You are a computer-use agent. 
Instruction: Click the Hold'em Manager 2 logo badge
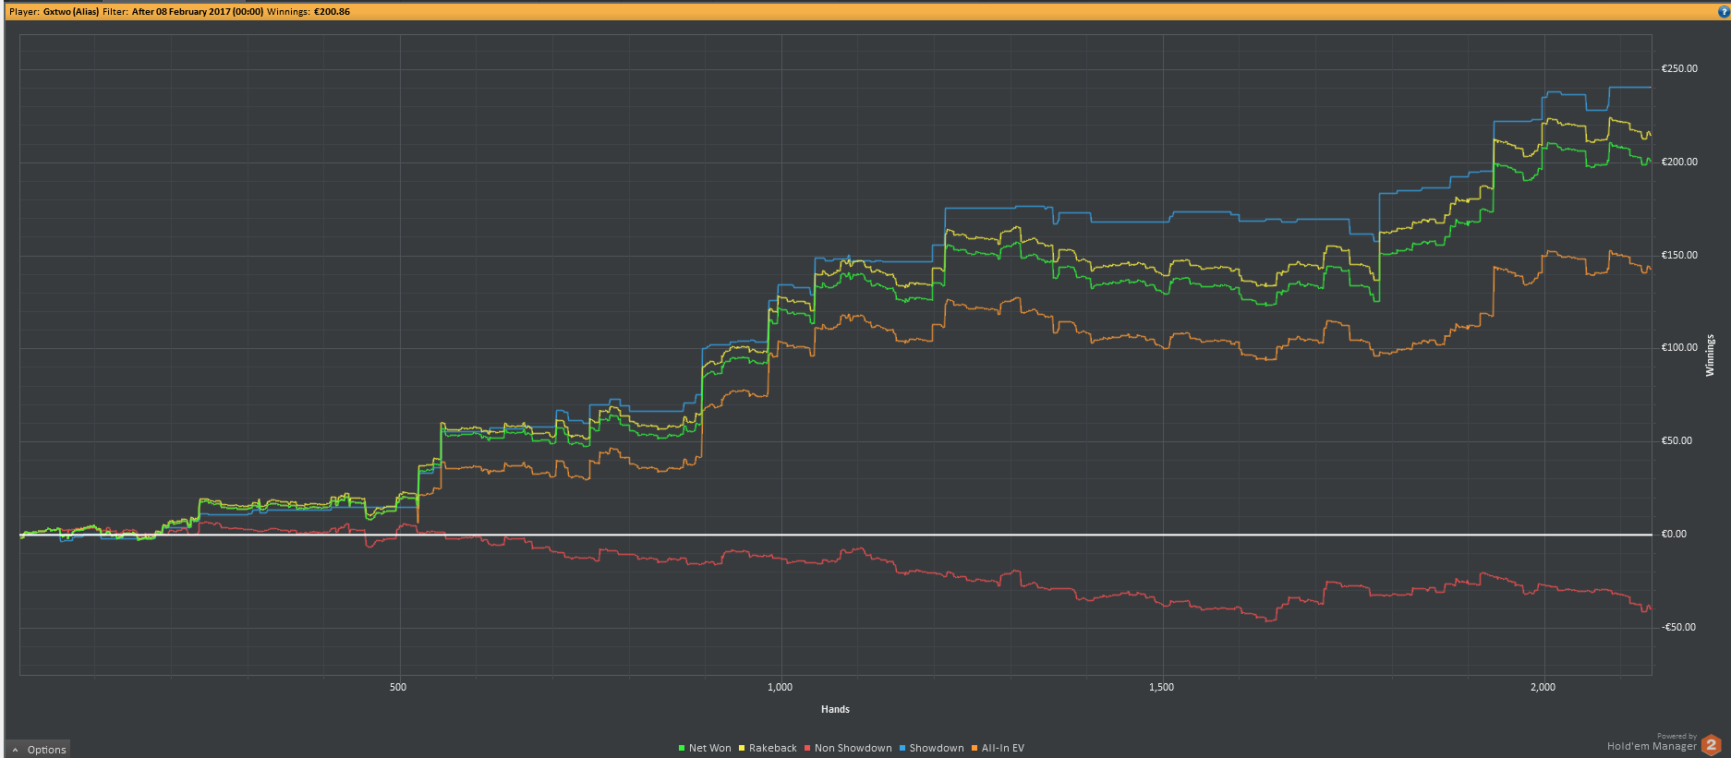[1711, 744]
